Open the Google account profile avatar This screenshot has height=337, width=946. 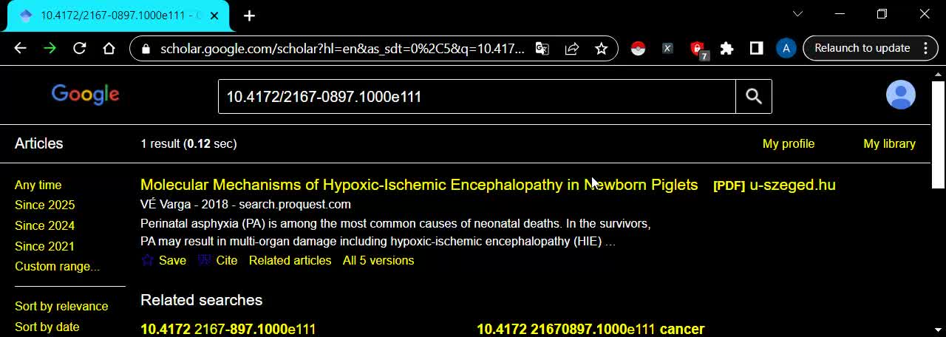coord(900,95)
